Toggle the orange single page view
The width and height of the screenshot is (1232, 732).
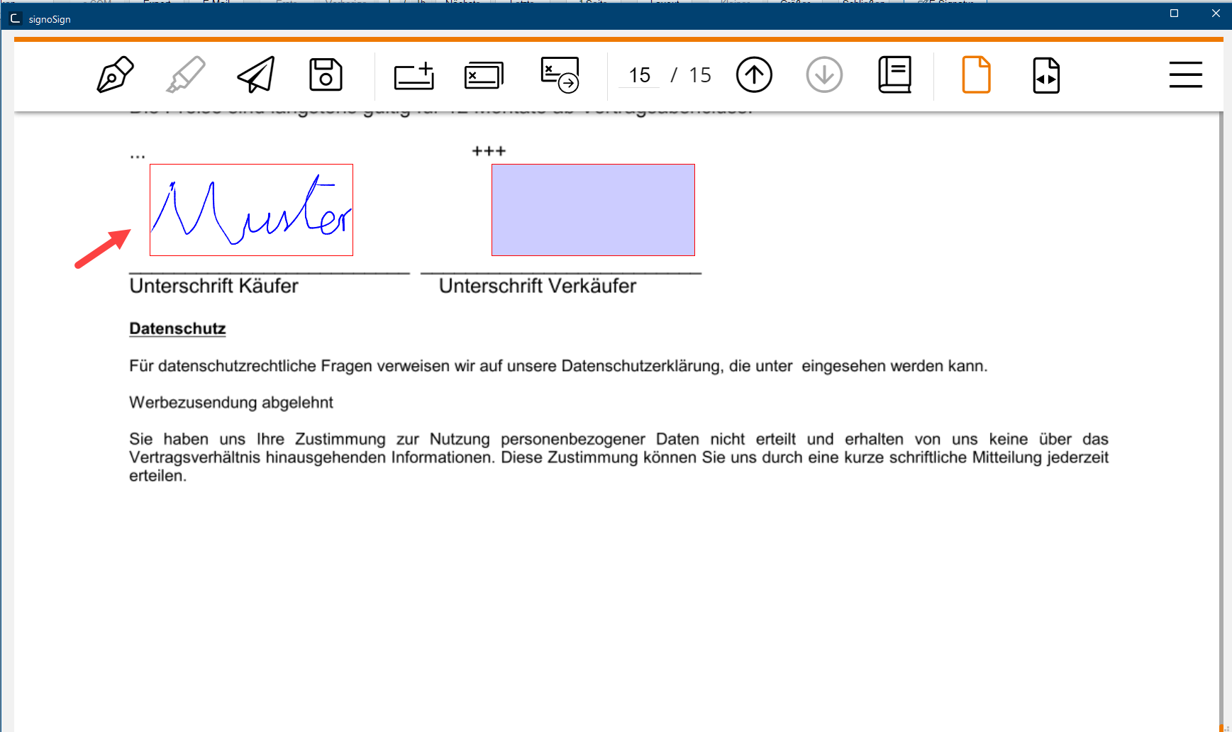976,74
